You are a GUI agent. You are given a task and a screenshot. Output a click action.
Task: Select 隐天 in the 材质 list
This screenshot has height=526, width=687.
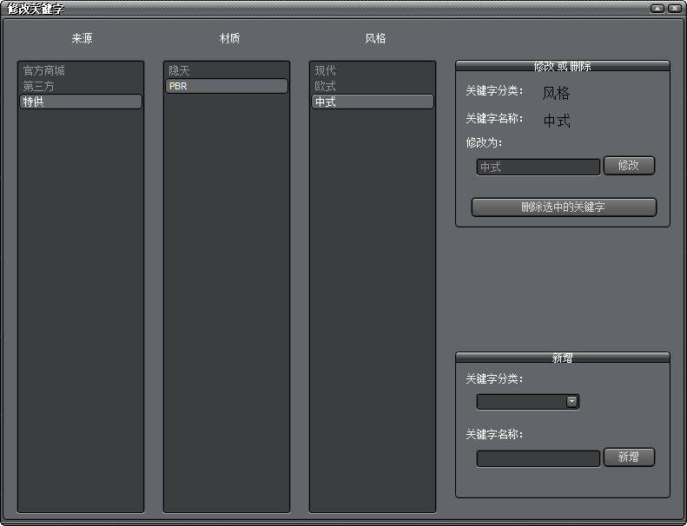pyautogui.click(x=227, y=70)
